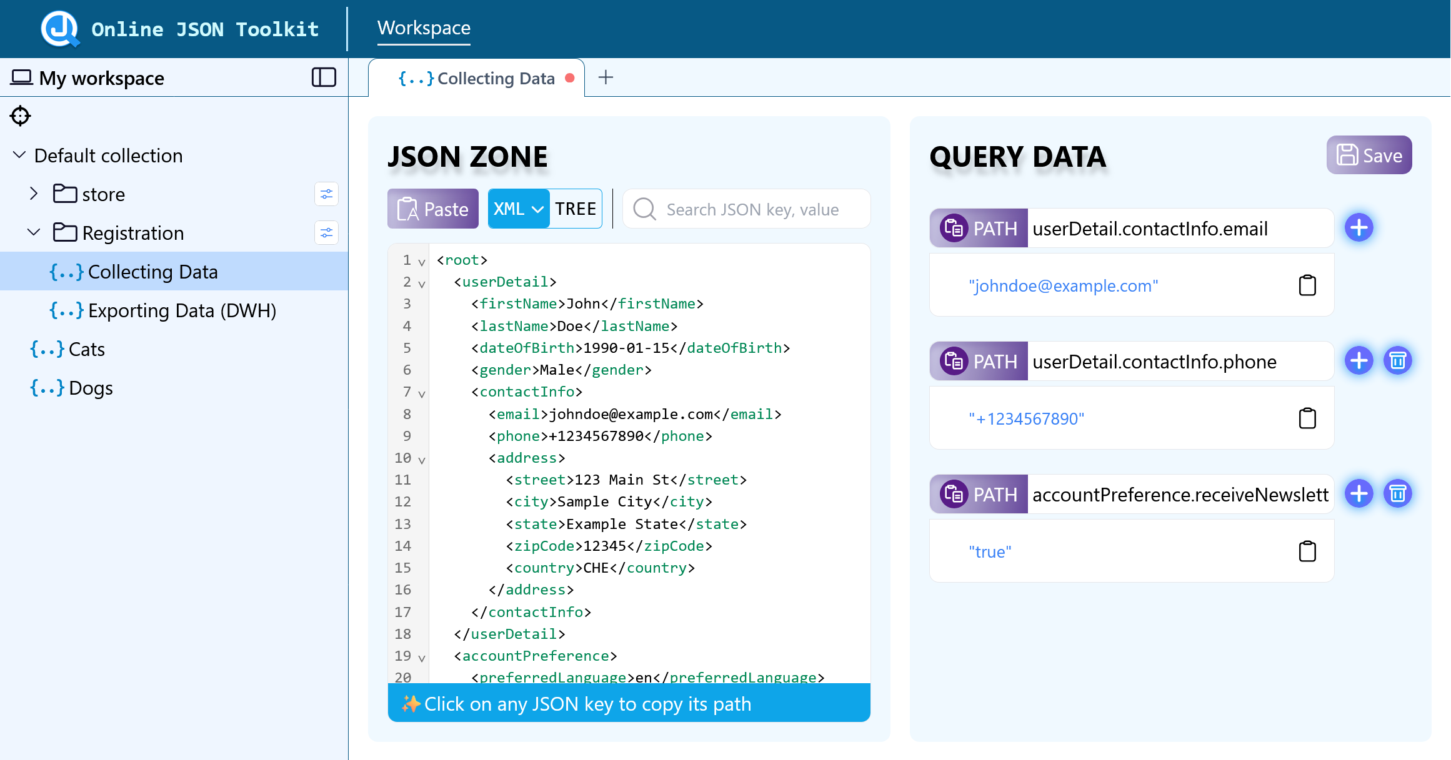Paste path into receiveNewsletter PATH row
Image resolution: width=1451 pixels, height=760 pixels.
954,494
